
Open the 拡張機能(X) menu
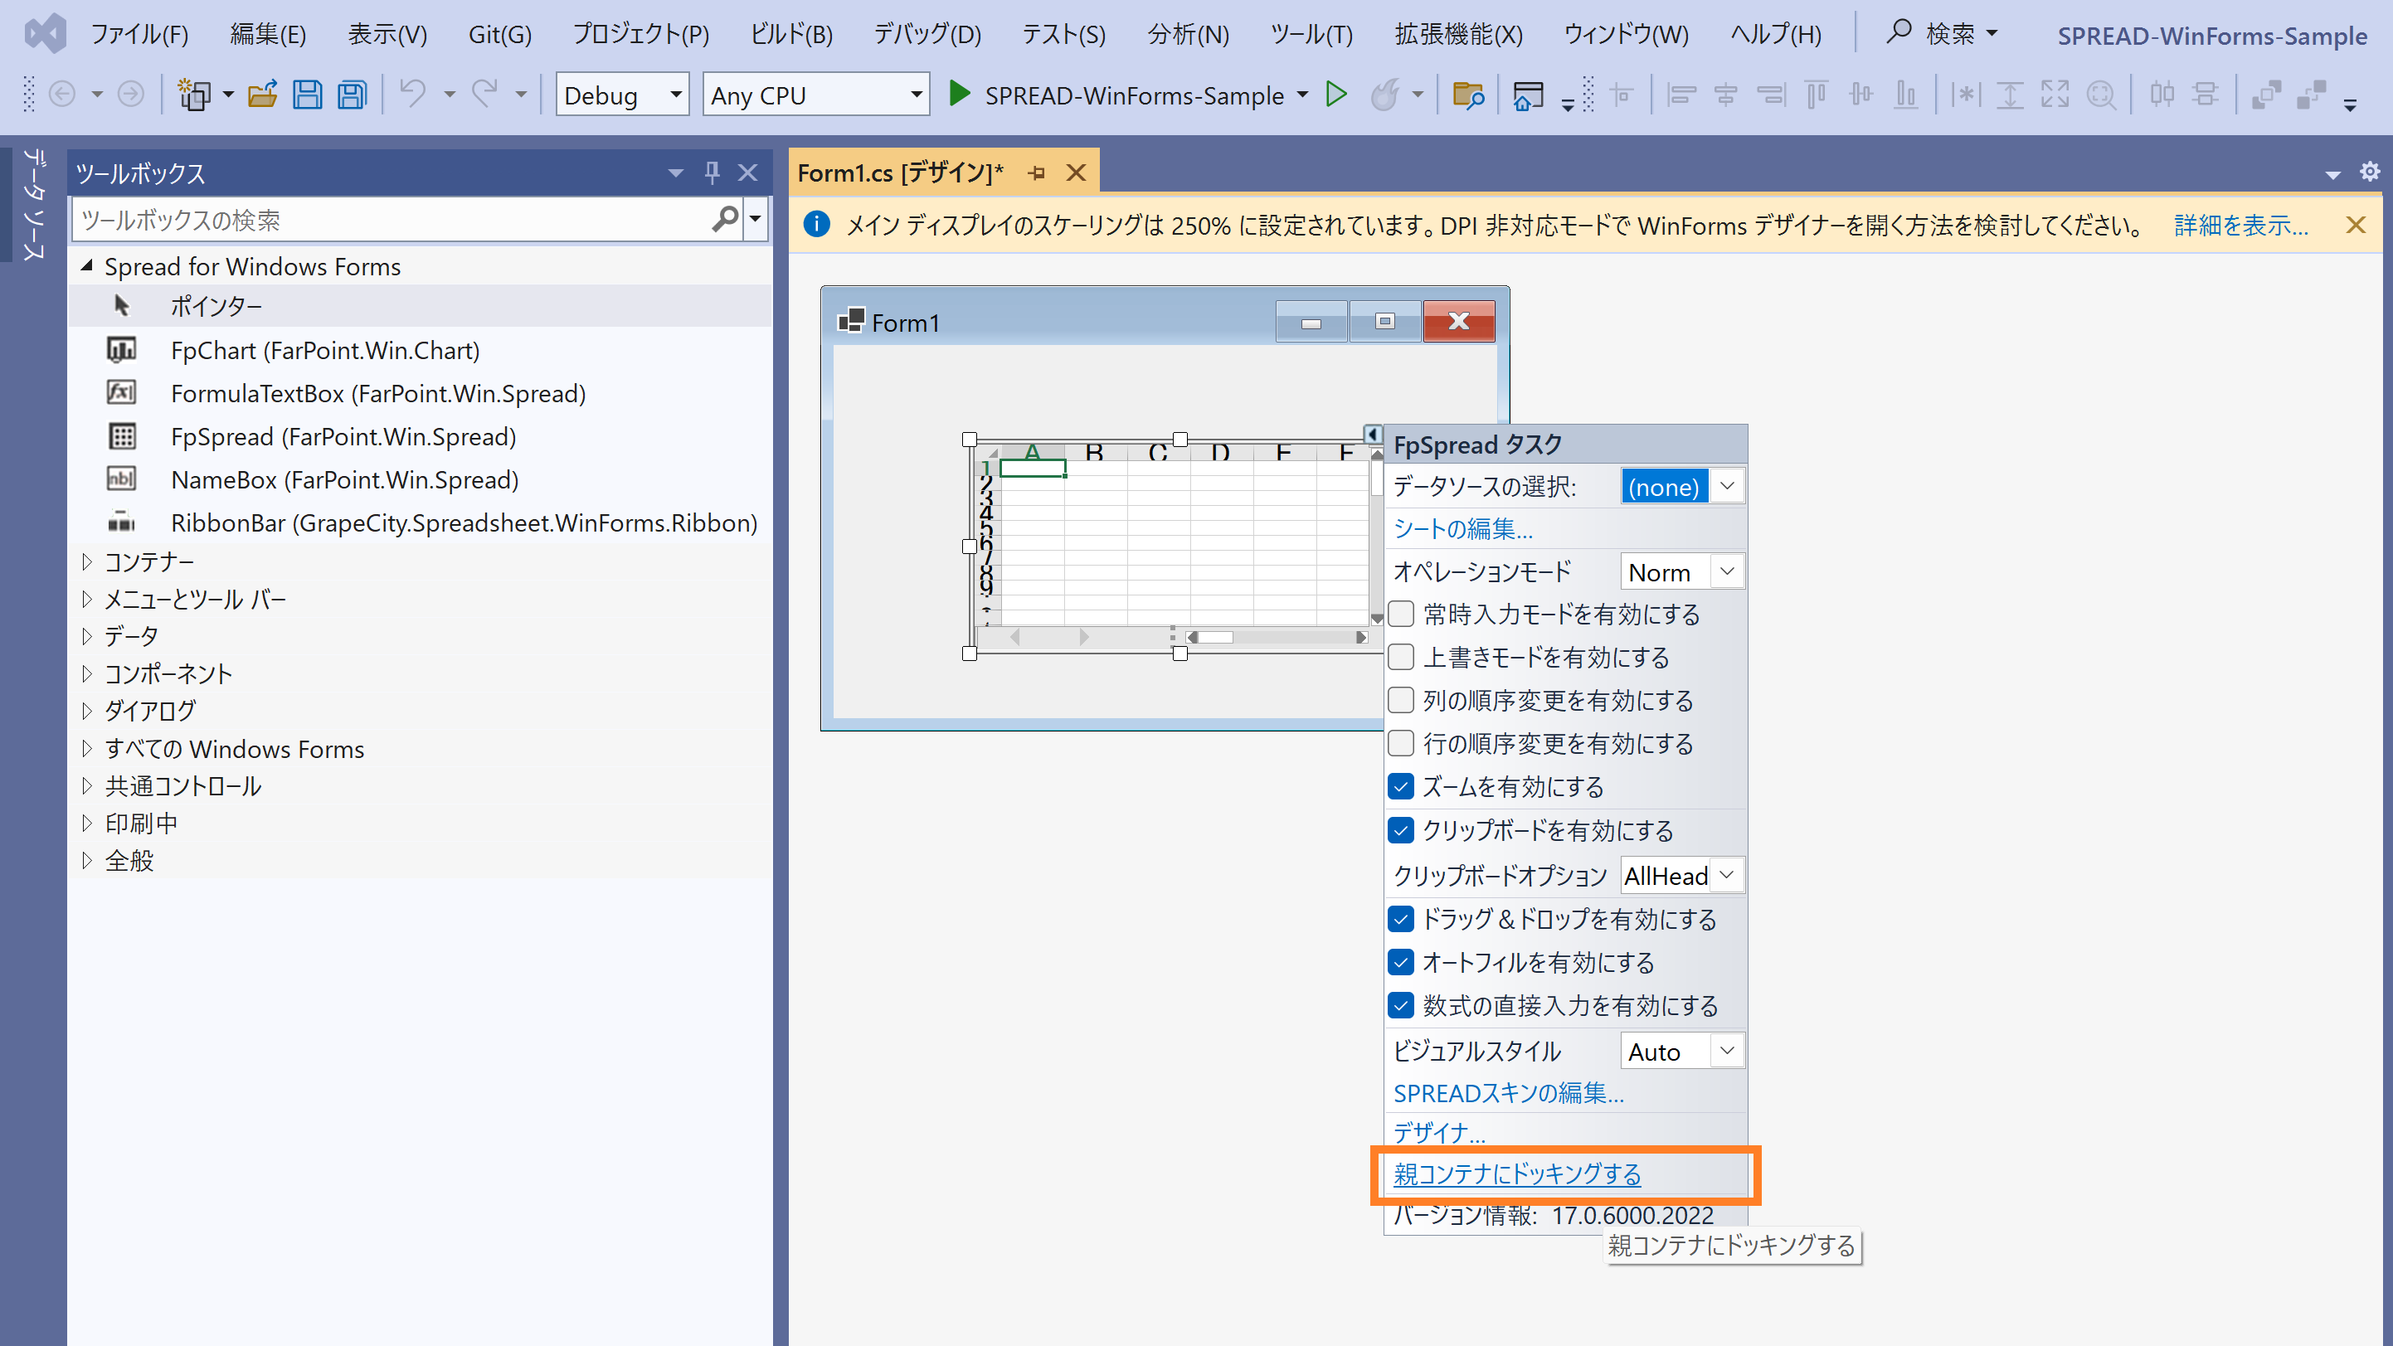[x=1458, y=34]
